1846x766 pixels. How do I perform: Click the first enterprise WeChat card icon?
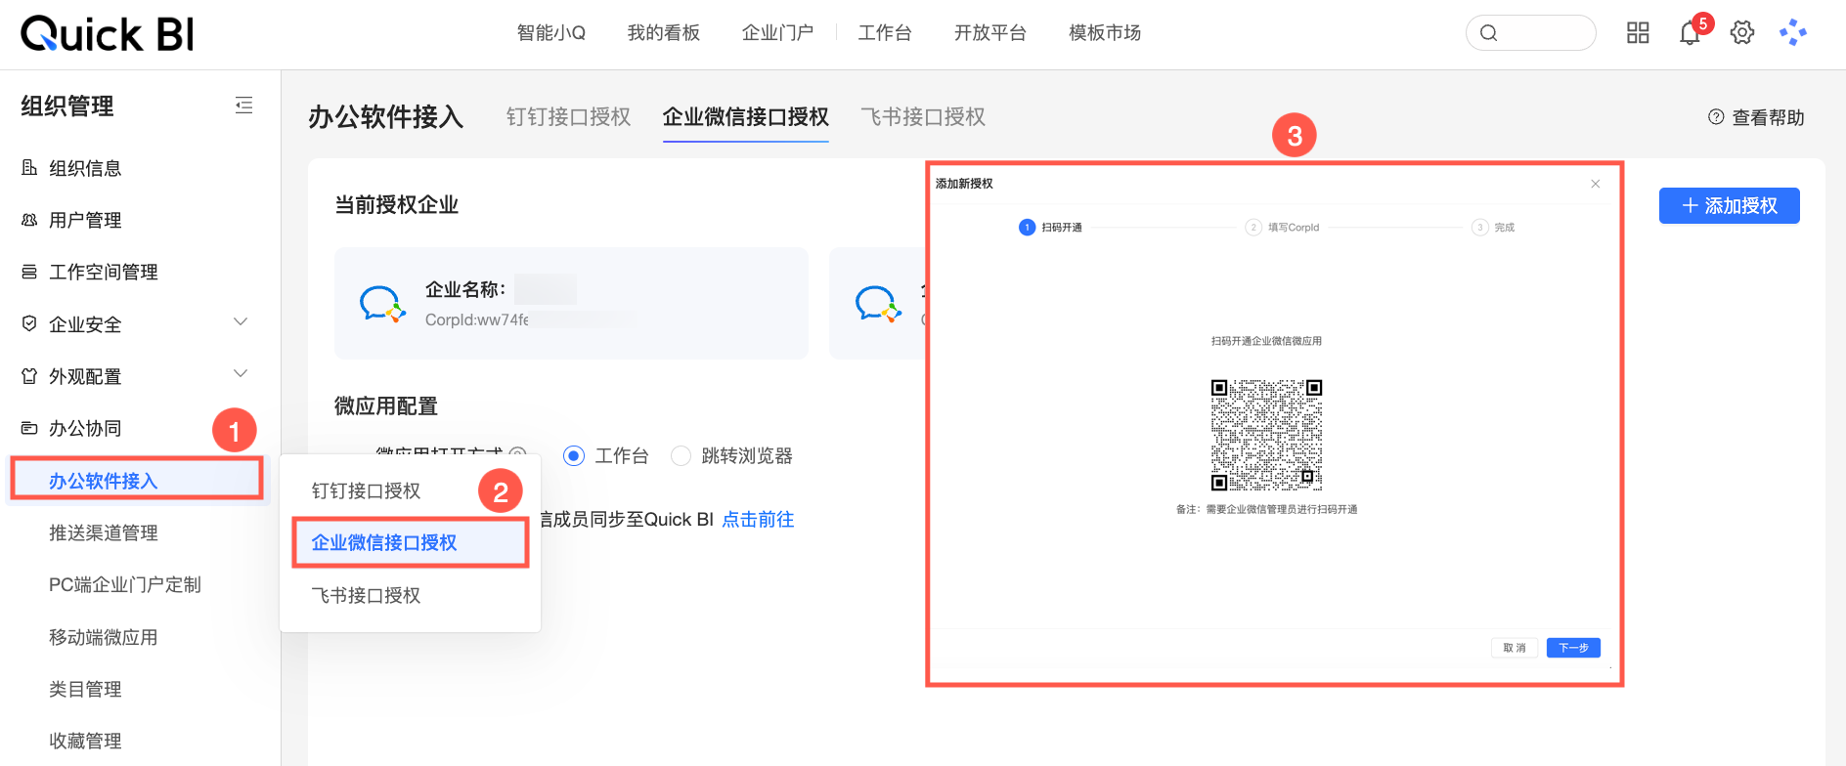tap(382, 304)
